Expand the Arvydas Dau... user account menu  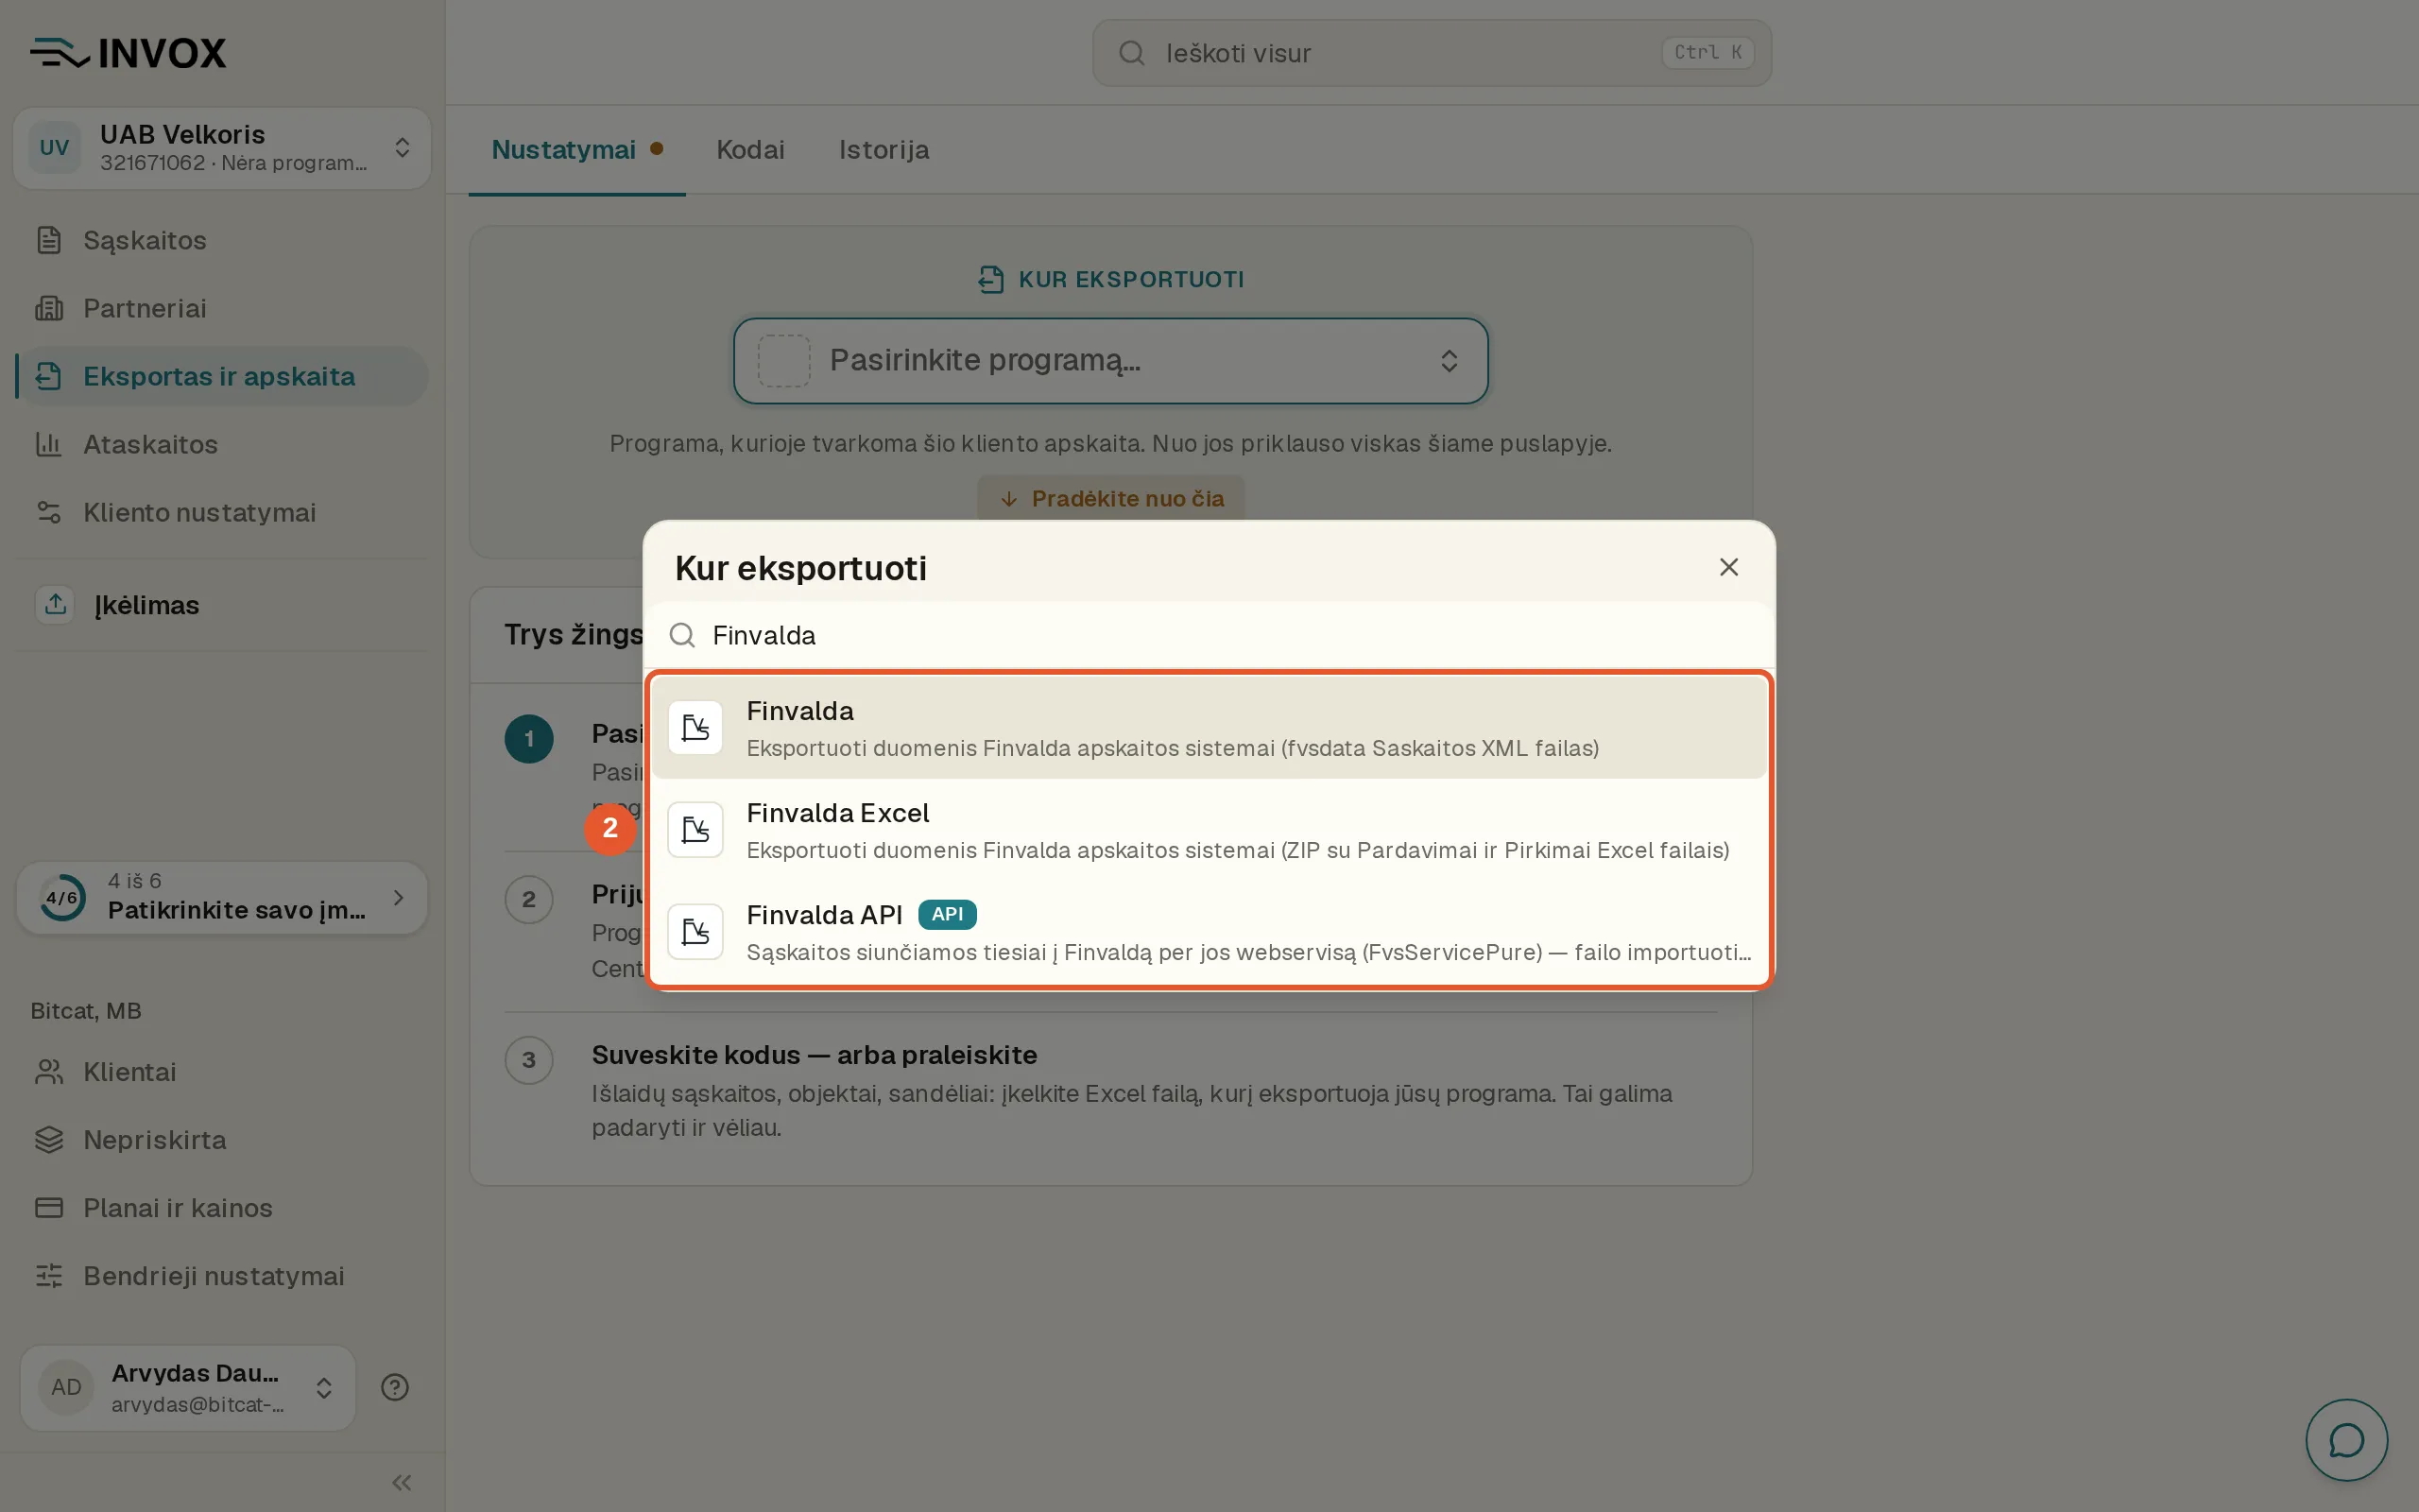click(x=188, y=1388)
